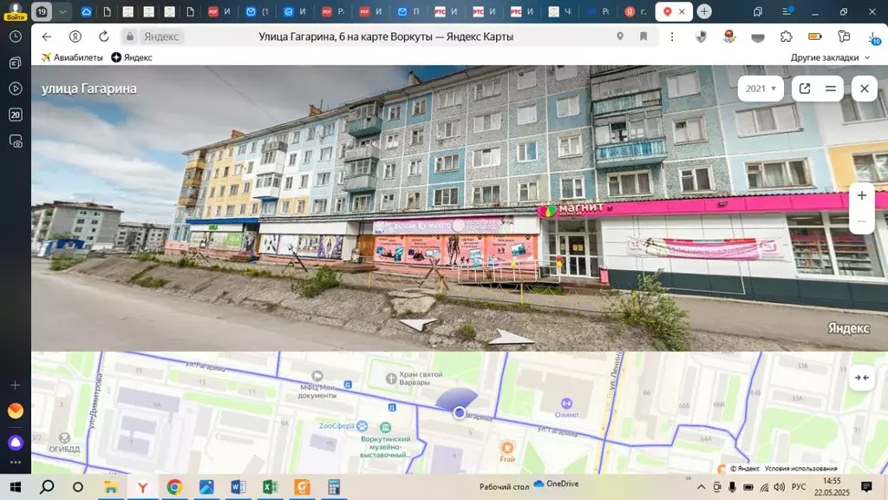This screenshot has width=888, height=500.
Task: Click the location pin in address bar
Action: (x=620, y=36)
